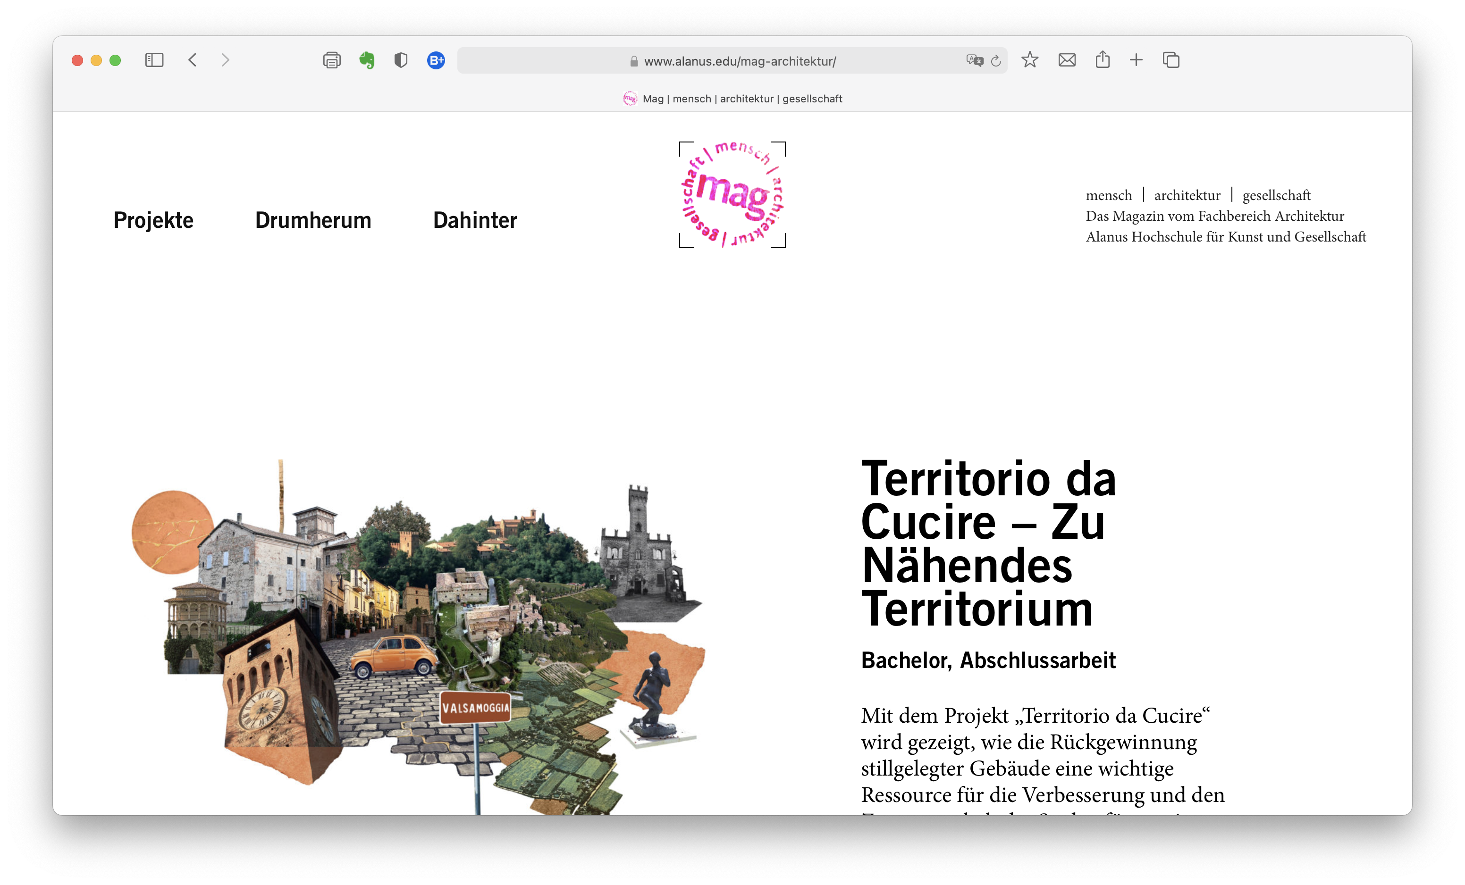Viewport: 1465px width, 885px height.
Task: Go back to the previous page
Action: click(x=192, y=60)
